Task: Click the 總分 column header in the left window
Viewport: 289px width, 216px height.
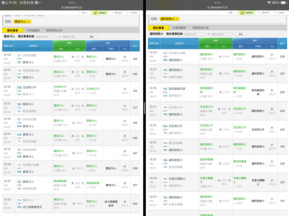Action: (135, 46)
